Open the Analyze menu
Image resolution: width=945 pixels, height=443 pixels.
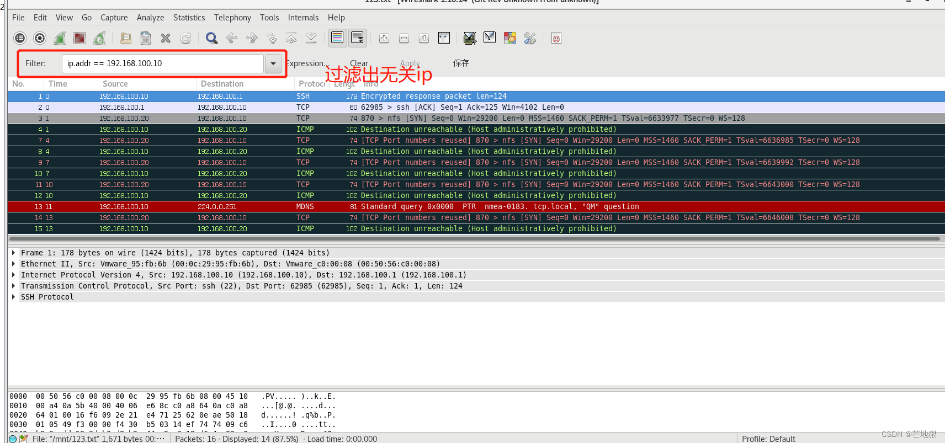(150, 18)
